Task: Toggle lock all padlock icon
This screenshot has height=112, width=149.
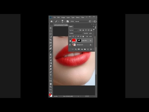Action: point(83,36)
